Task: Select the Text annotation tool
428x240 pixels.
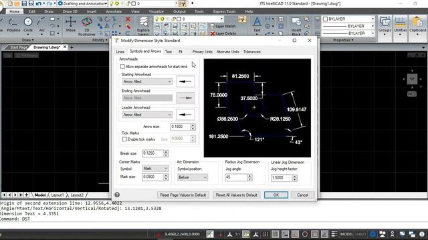Action: point(257,25)
